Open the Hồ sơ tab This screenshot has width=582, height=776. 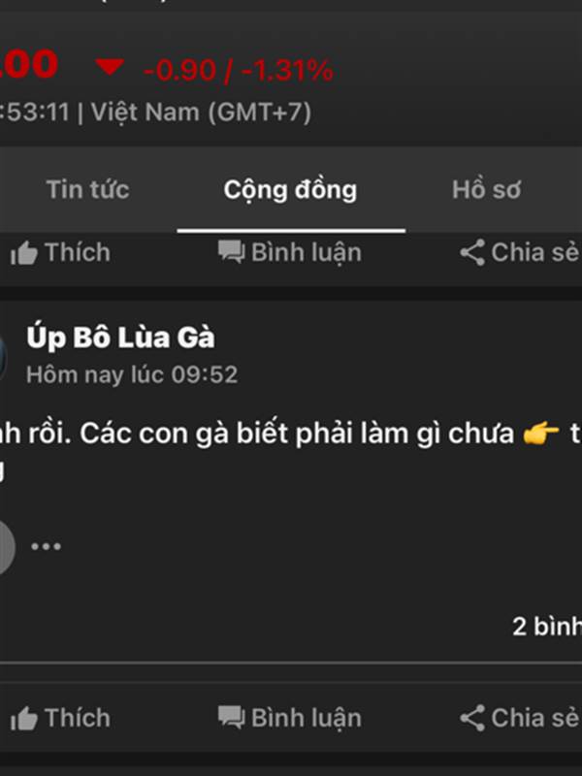pyautogui.click(x=487, y=189)
